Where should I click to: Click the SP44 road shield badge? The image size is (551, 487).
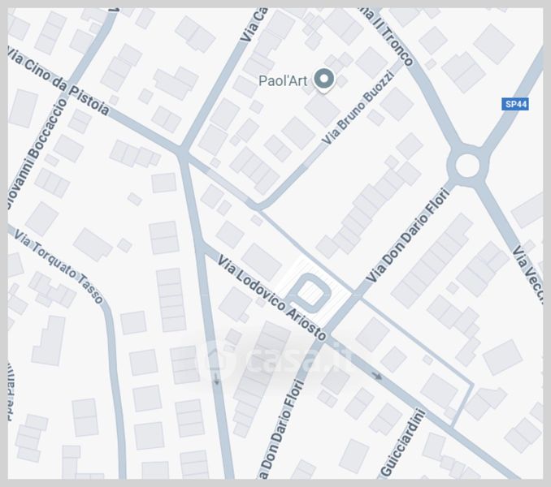click(514, 104)
